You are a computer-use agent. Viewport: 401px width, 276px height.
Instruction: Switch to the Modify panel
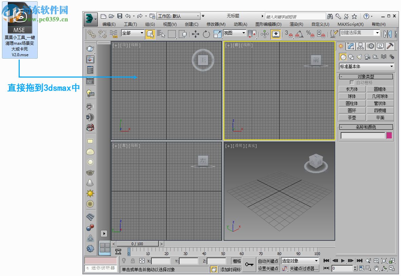(351, 46)
